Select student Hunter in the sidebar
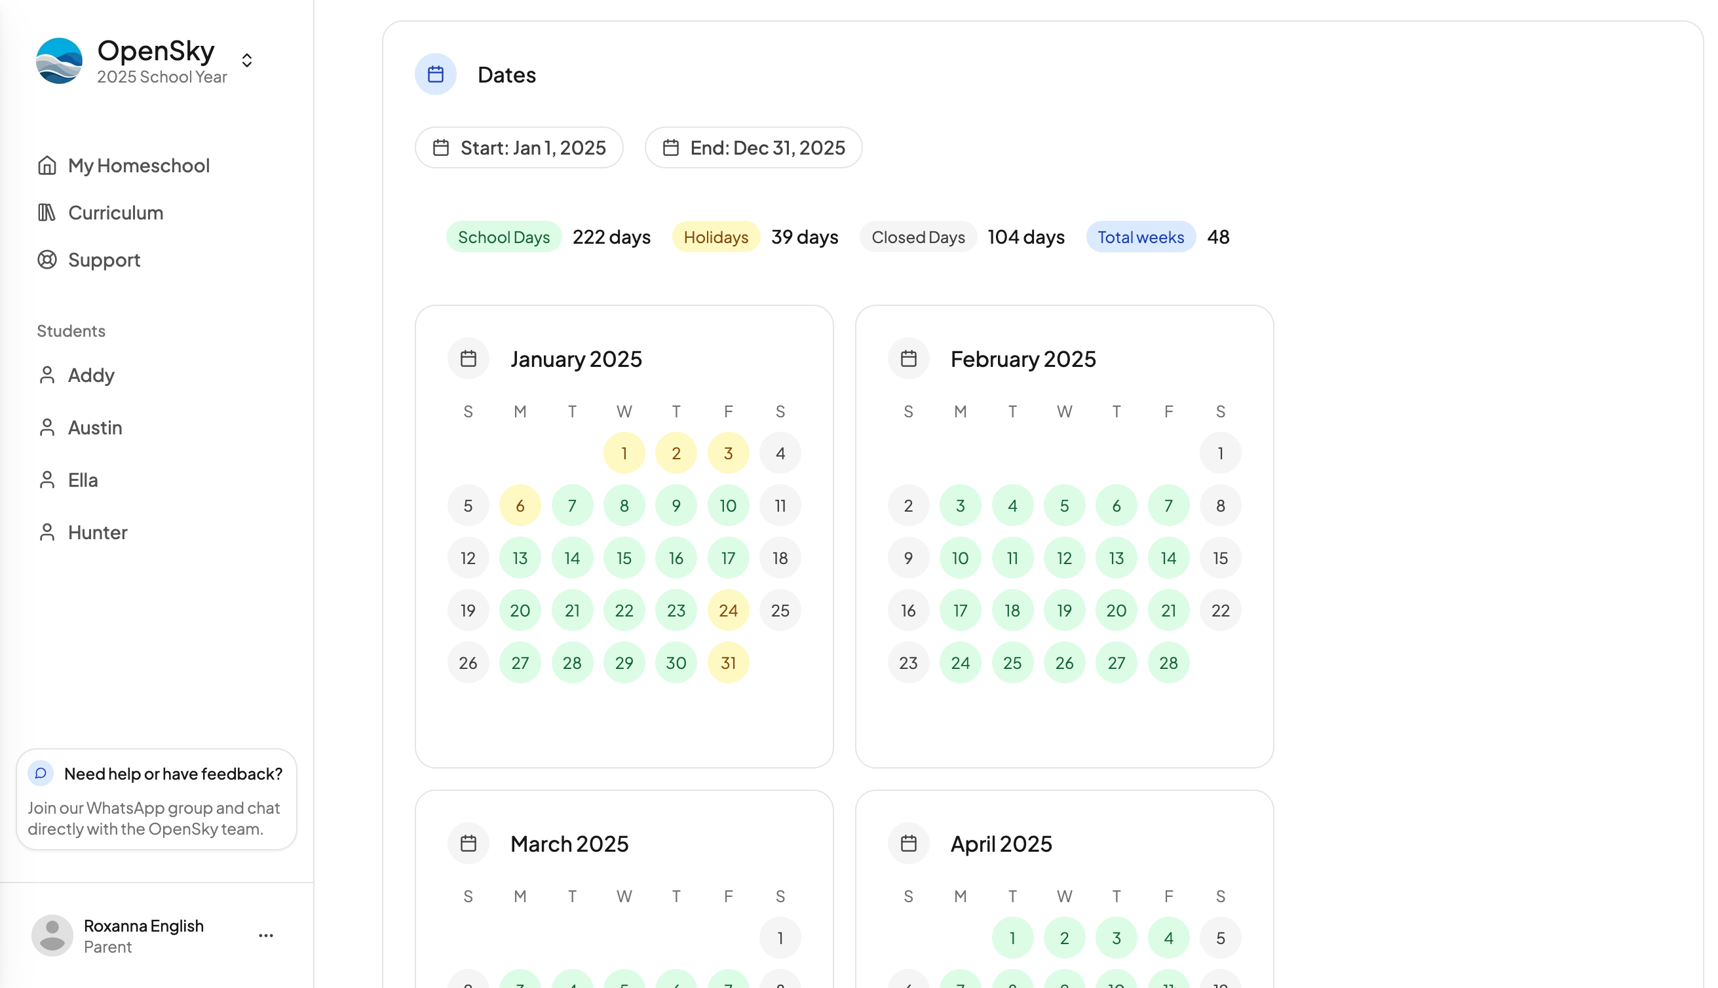1718x988 pixels. coord(97,532)
